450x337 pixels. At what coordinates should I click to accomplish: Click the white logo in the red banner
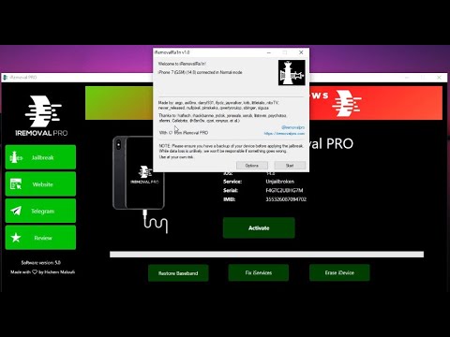coord(347,103)
